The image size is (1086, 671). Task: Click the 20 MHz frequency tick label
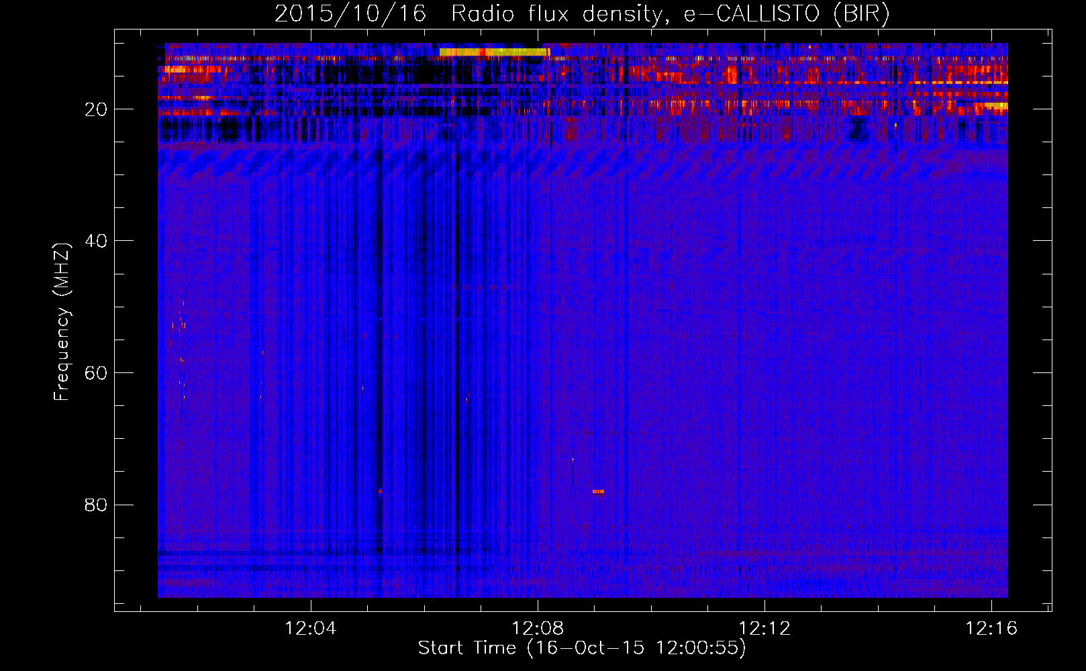[x=97, y=109]
